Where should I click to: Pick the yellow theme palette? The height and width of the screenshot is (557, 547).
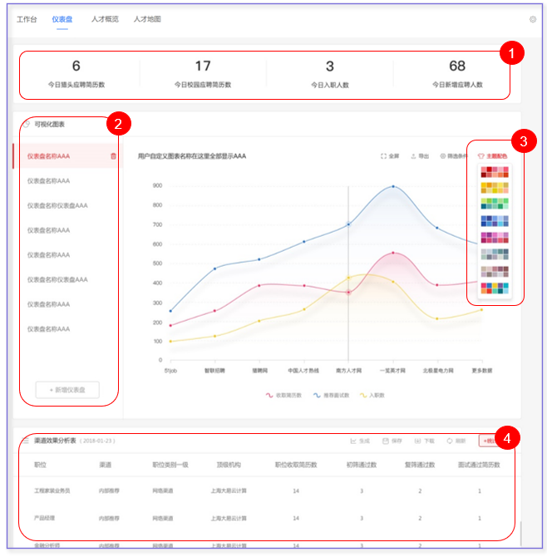495,188
